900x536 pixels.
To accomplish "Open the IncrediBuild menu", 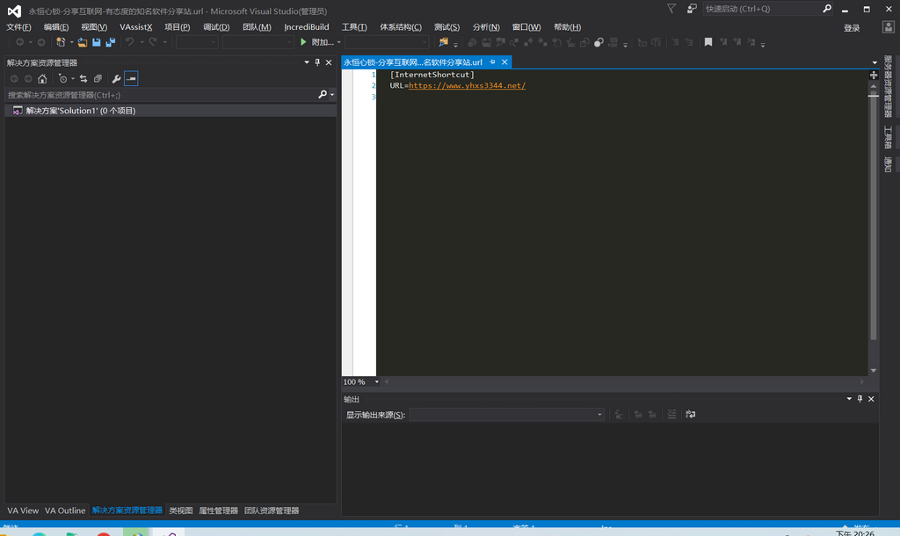I will [307, 27].
